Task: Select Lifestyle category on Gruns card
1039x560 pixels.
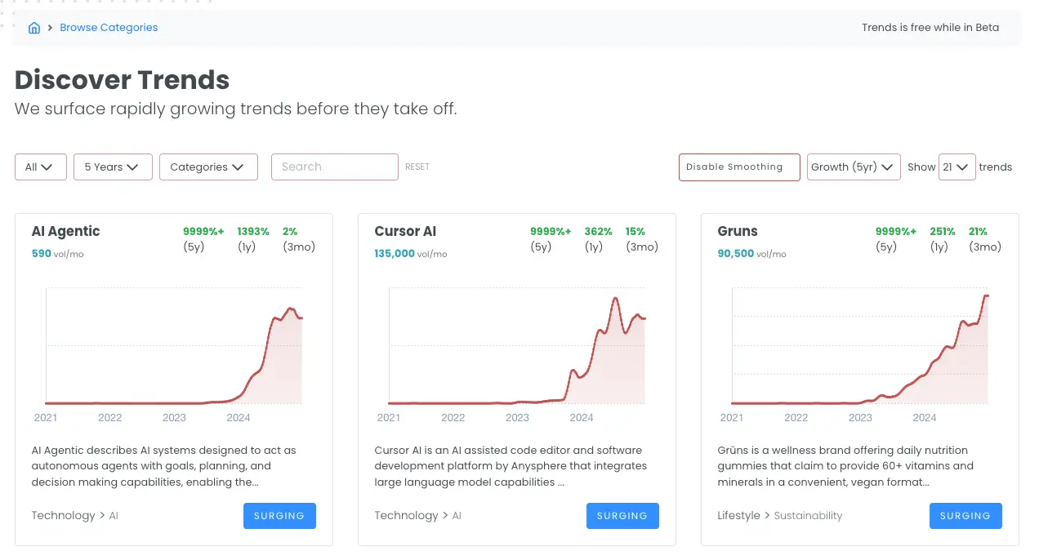Action: click(738, 516)
